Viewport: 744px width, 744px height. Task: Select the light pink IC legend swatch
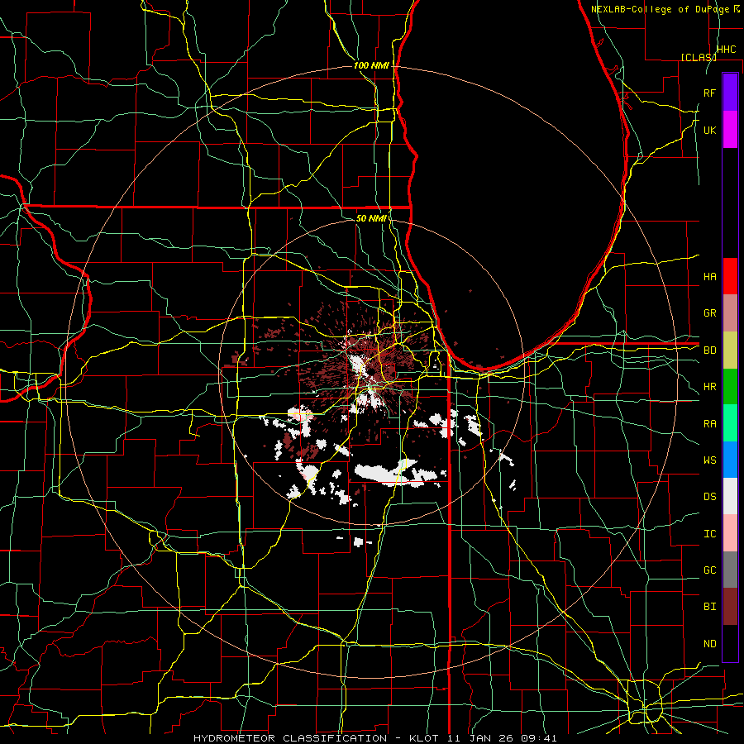(730, 533)
